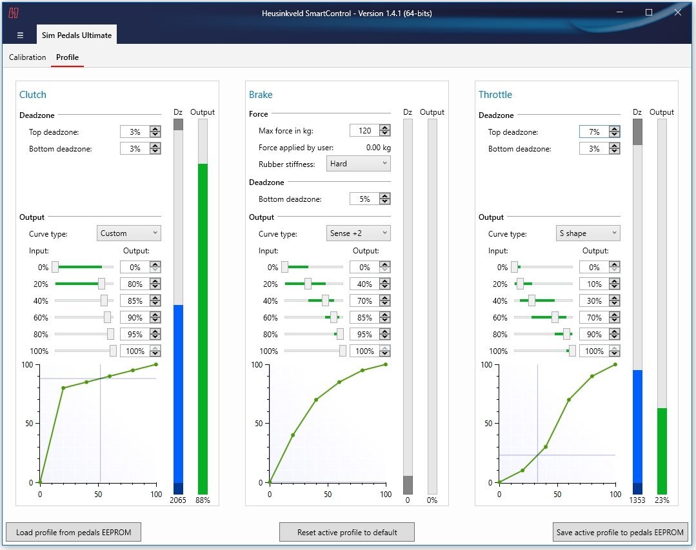Decrease Throttle bottom deadzone stepper down
The image size is (696, 550).
coord(614,152)
